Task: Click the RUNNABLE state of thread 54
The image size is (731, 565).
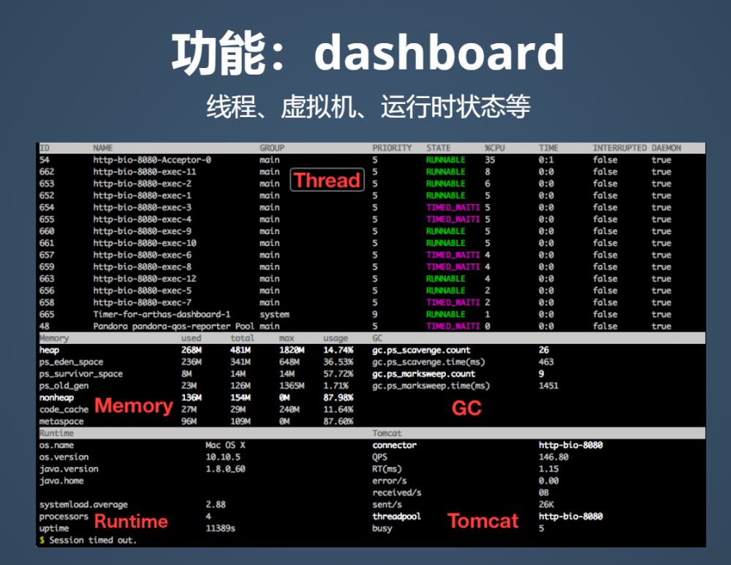Action: coord(445,160)
